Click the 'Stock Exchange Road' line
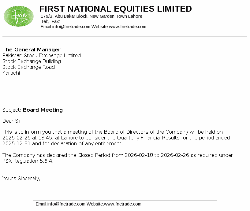The image size is (250, 211). pos(28,67)
